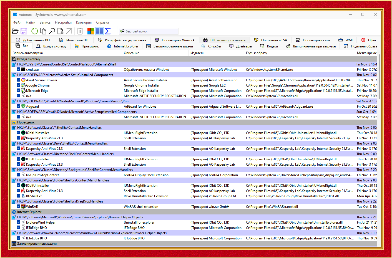Uncheck the RUShellExt entry
Screen dimensions: 392x258
click(x=18, y=196)
